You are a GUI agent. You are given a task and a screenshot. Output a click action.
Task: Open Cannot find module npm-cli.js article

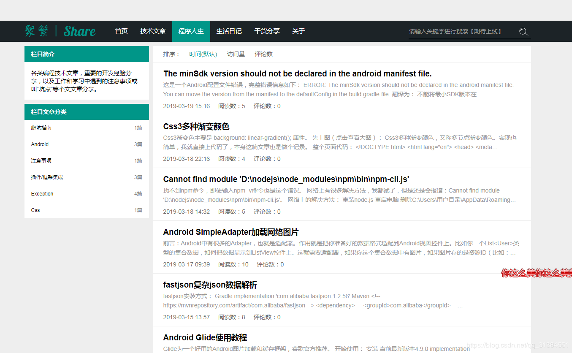[x=286, y=179]
